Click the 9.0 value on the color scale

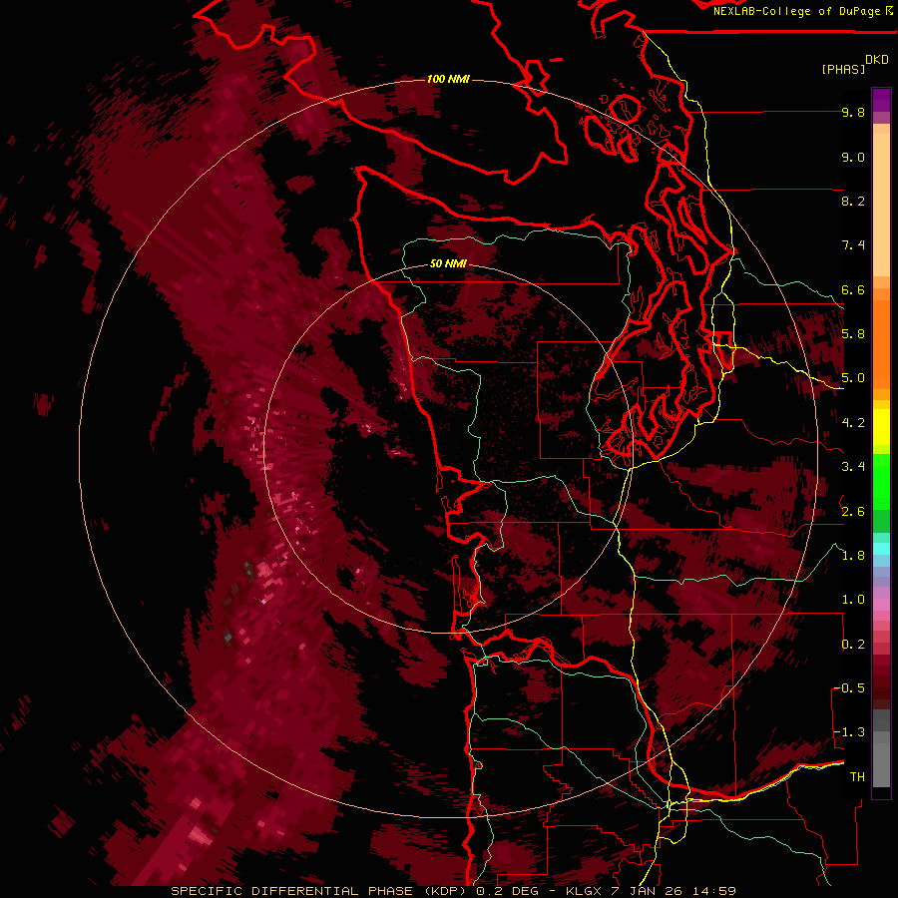tap(853, 157)
